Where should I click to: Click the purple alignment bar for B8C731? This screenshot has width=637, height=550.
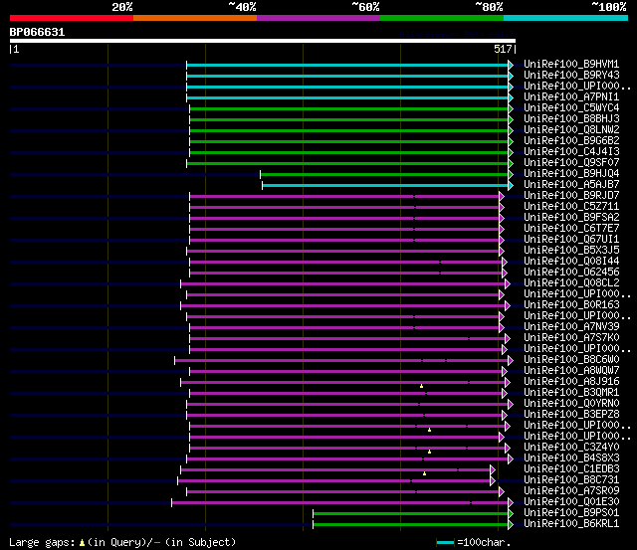pos(336,481)
